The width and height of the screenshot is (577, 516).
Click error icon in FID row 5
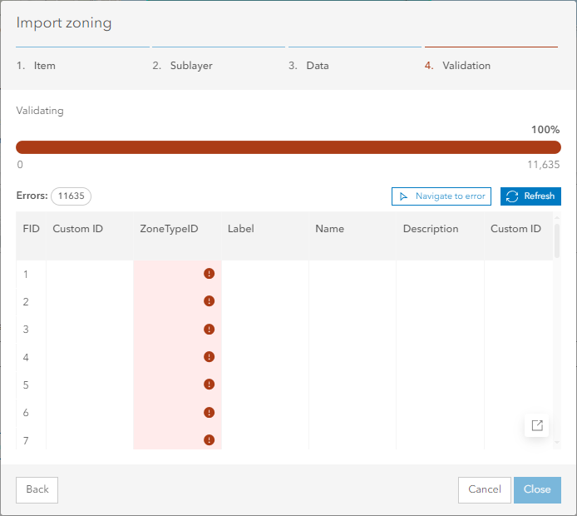(x=209, y=385)
